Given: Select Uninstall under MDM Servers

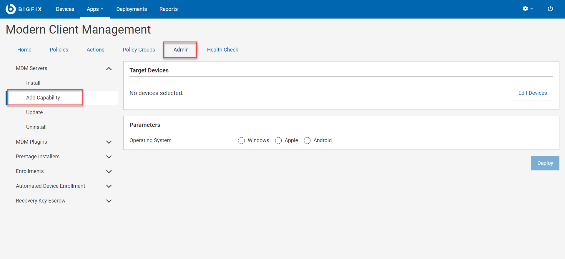Looking at the screenshot, I should coord(36,127).
